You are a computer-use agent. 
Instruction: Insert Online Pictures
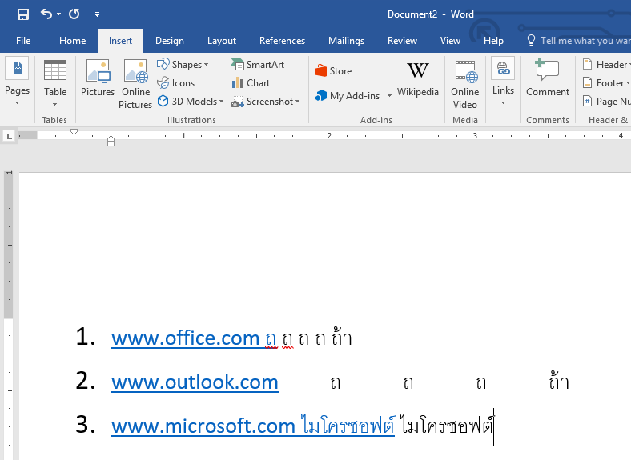(x=135, y=84)
